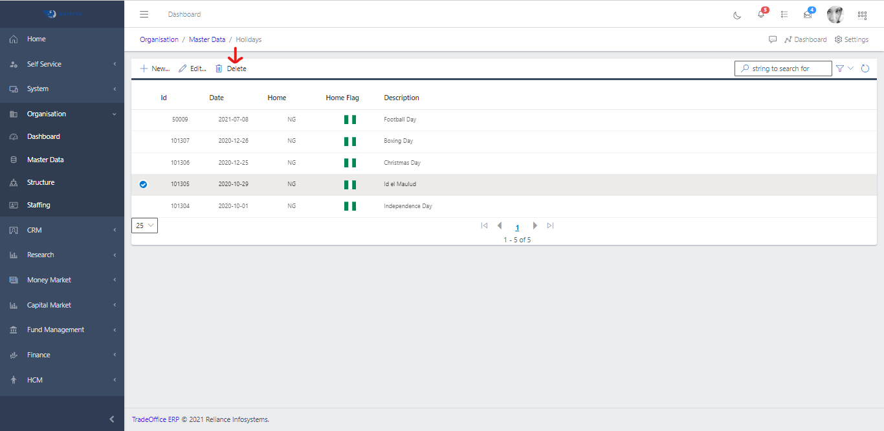Image resolution: width=884 pixels, height=431 pixels.
Task: Click the refresh icon beside filter
Action: point(865,68)
